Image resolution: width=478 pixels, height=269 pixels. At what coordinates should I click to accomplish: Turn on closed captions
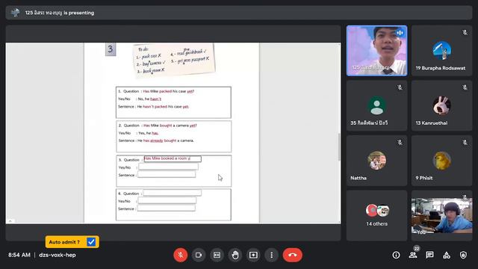[217, 255]
